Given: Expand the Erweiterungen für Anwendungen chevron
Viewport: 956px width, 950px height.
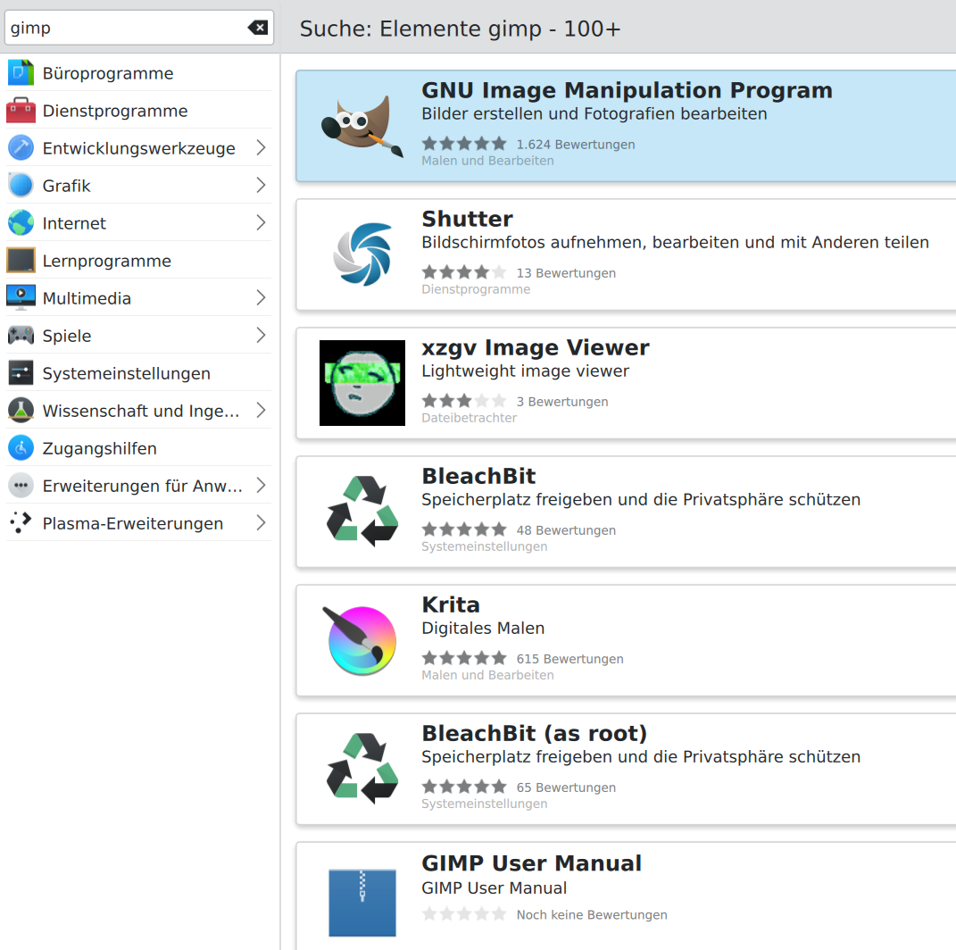Looking at the screenshot, I should 261,486.
